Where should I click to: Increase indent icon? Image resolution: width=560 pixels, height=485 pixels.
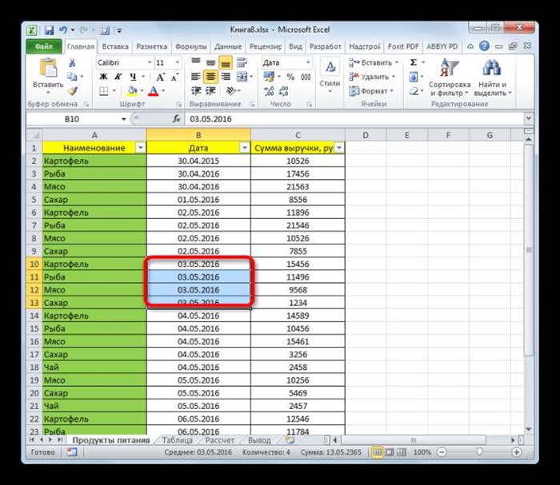point(210,91)
